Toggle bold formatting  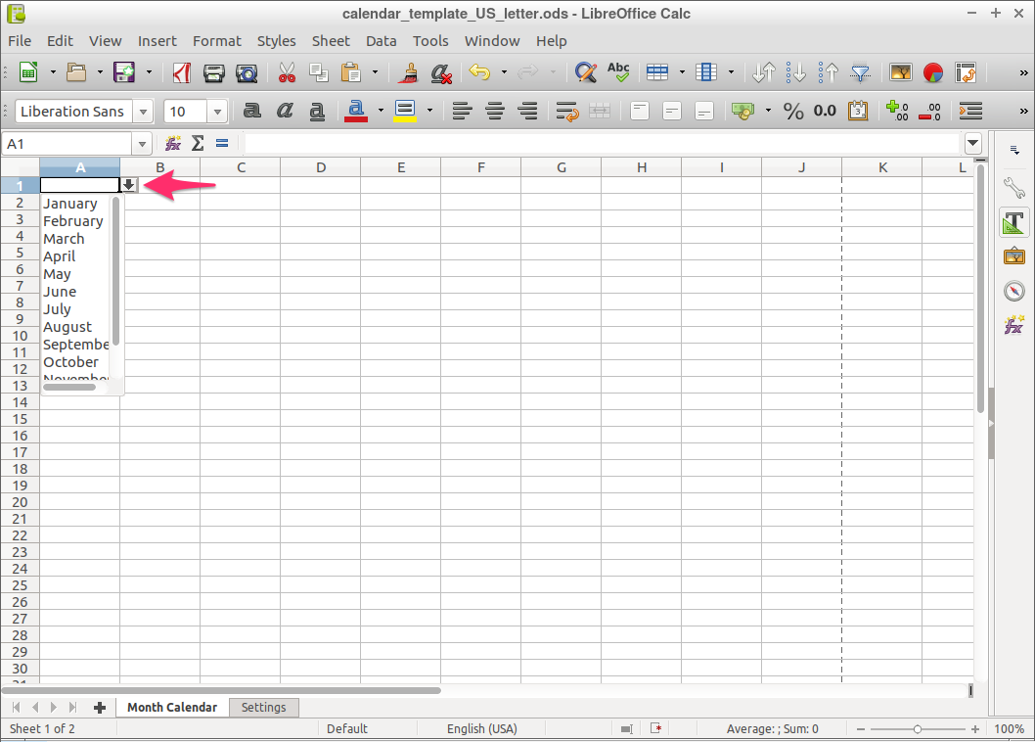tap(252, 111)
